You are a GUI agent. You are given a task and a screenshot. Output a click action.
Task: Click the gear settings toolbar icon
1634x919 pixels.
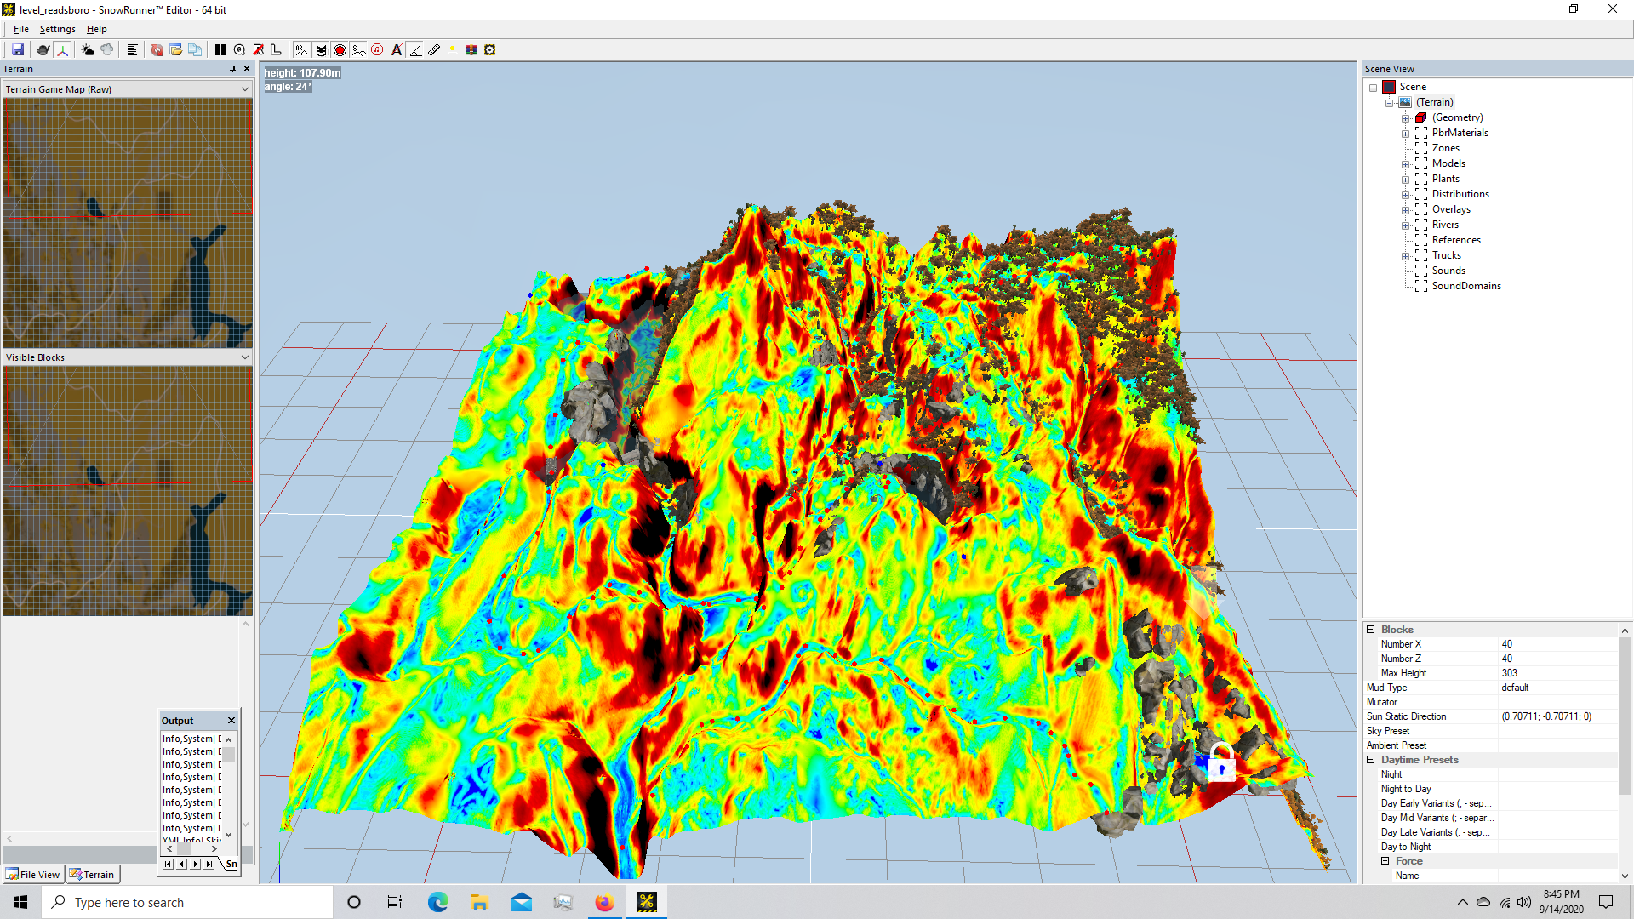pos(490,50)
